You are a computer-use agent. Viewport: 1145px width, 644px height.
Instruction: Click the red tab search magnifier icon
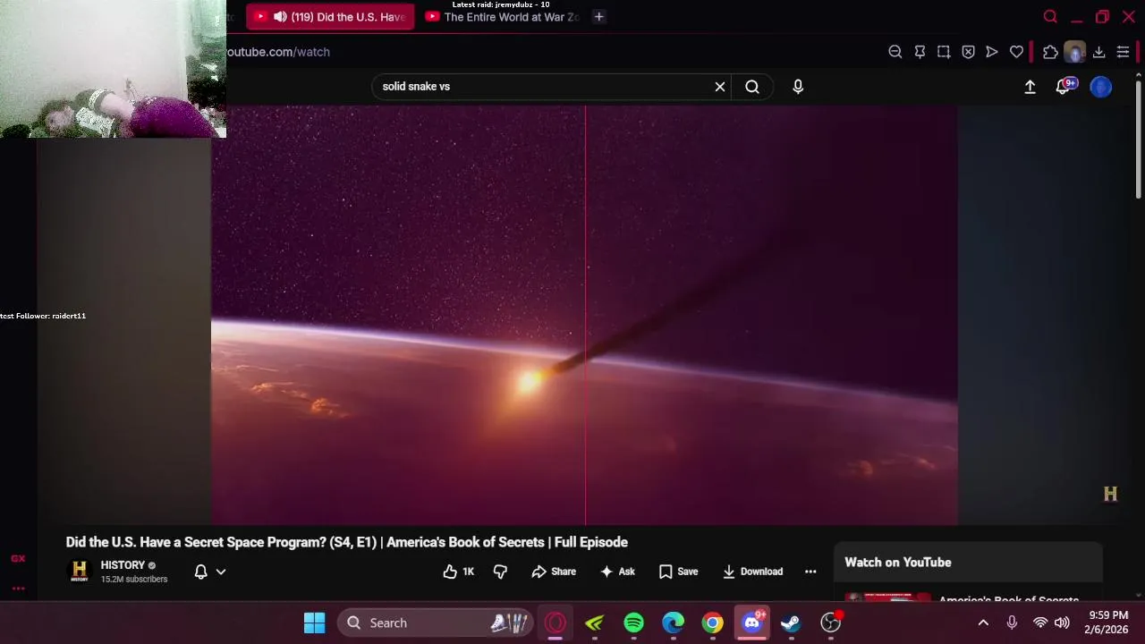point(1050,17)
